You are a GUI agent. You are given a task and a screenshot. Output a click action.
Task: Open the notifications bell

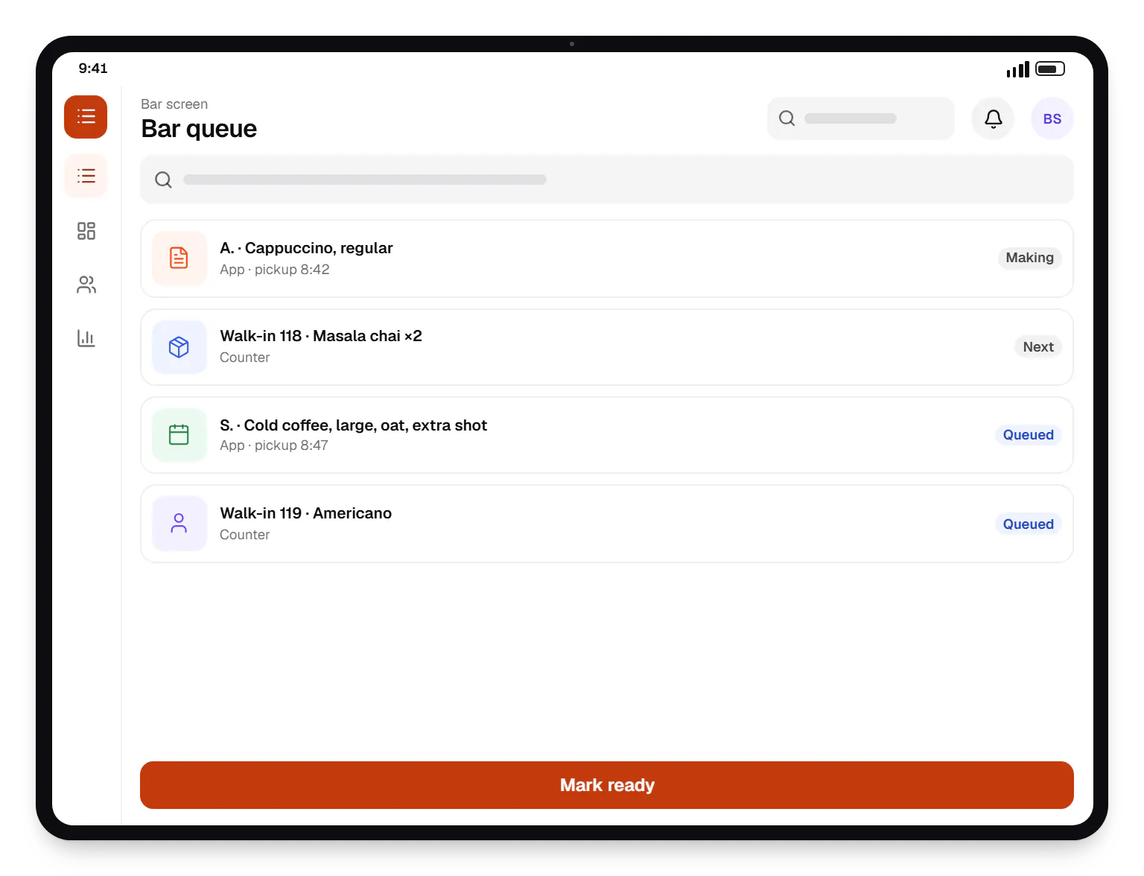(993, 118)
